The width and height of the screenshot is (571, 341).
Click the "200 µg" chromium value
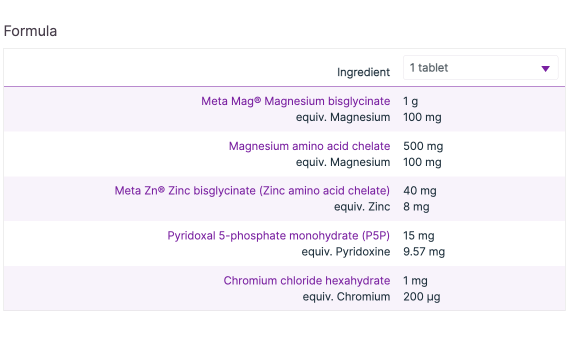(x=421, y=297)
